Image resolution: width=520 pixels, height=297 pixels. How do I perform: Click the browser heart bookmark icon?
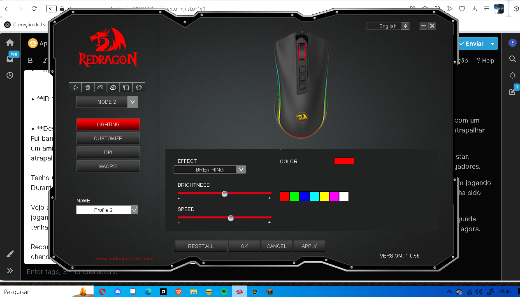[462, 8]
